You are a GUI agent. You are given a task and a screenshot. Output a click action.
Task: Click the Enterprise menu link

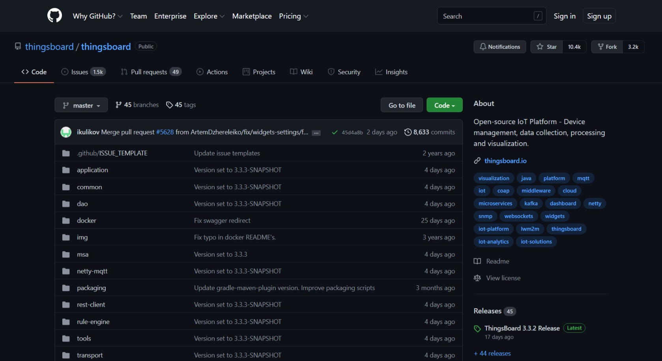point(170,16)
